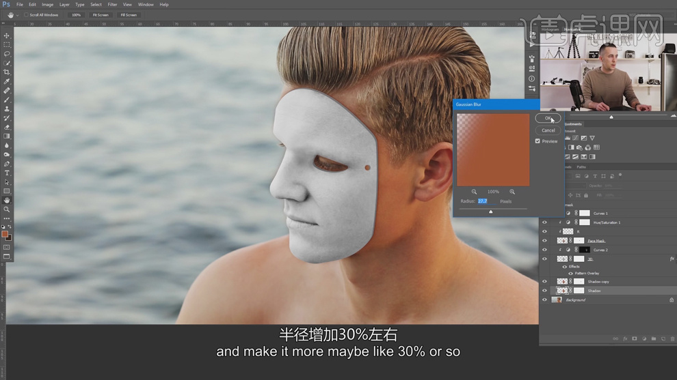Select the Move tool
This screenshot has width=677, height=380.
(6, 35)
